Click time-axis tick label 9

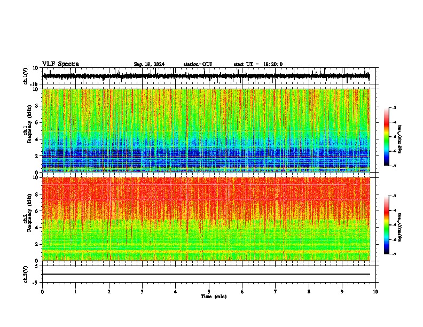tap(342, 292)
